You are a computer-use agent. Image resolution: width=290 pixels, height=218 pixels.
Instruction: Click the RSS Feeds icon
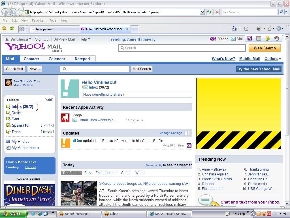coord(246,29)
